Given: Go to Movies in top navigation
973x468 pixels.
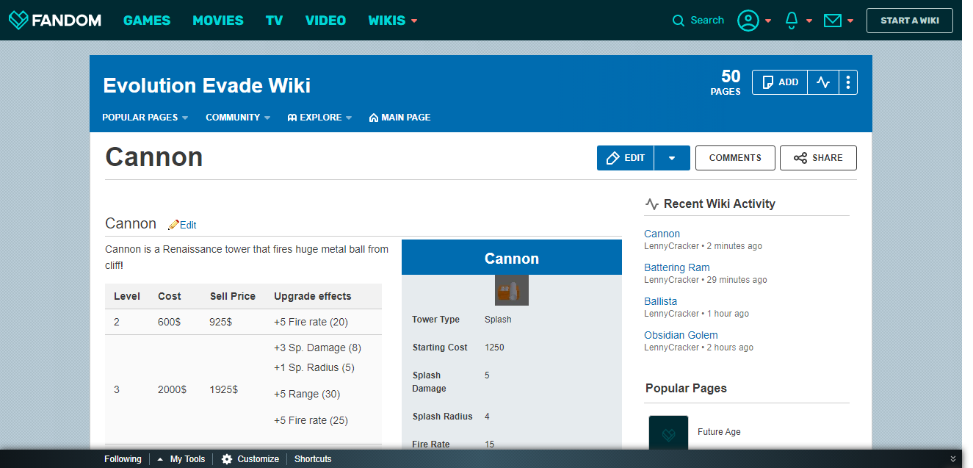Looking at the screenshot, I should (218, 21).
